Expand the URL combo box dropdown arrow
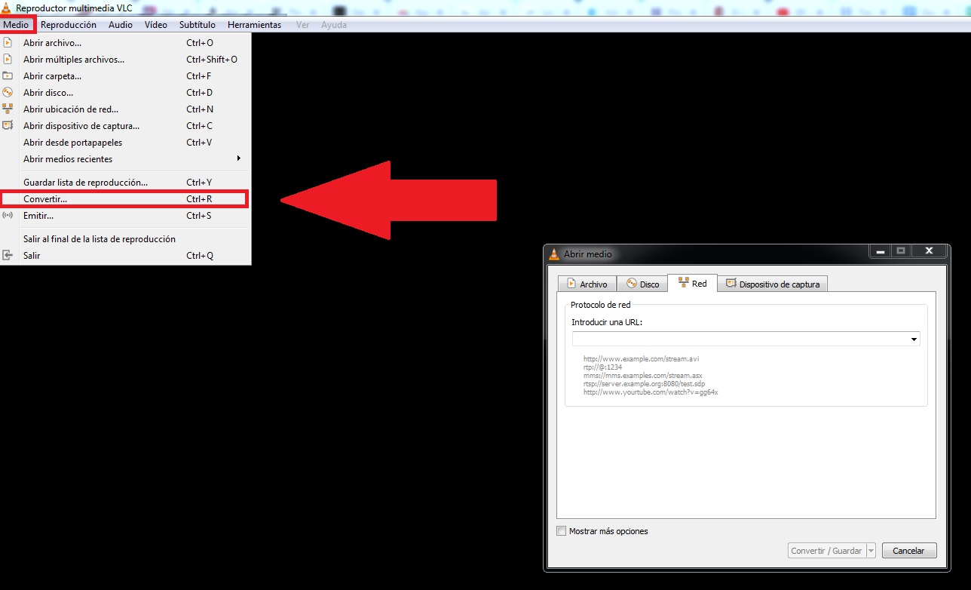 click(914, 340)
